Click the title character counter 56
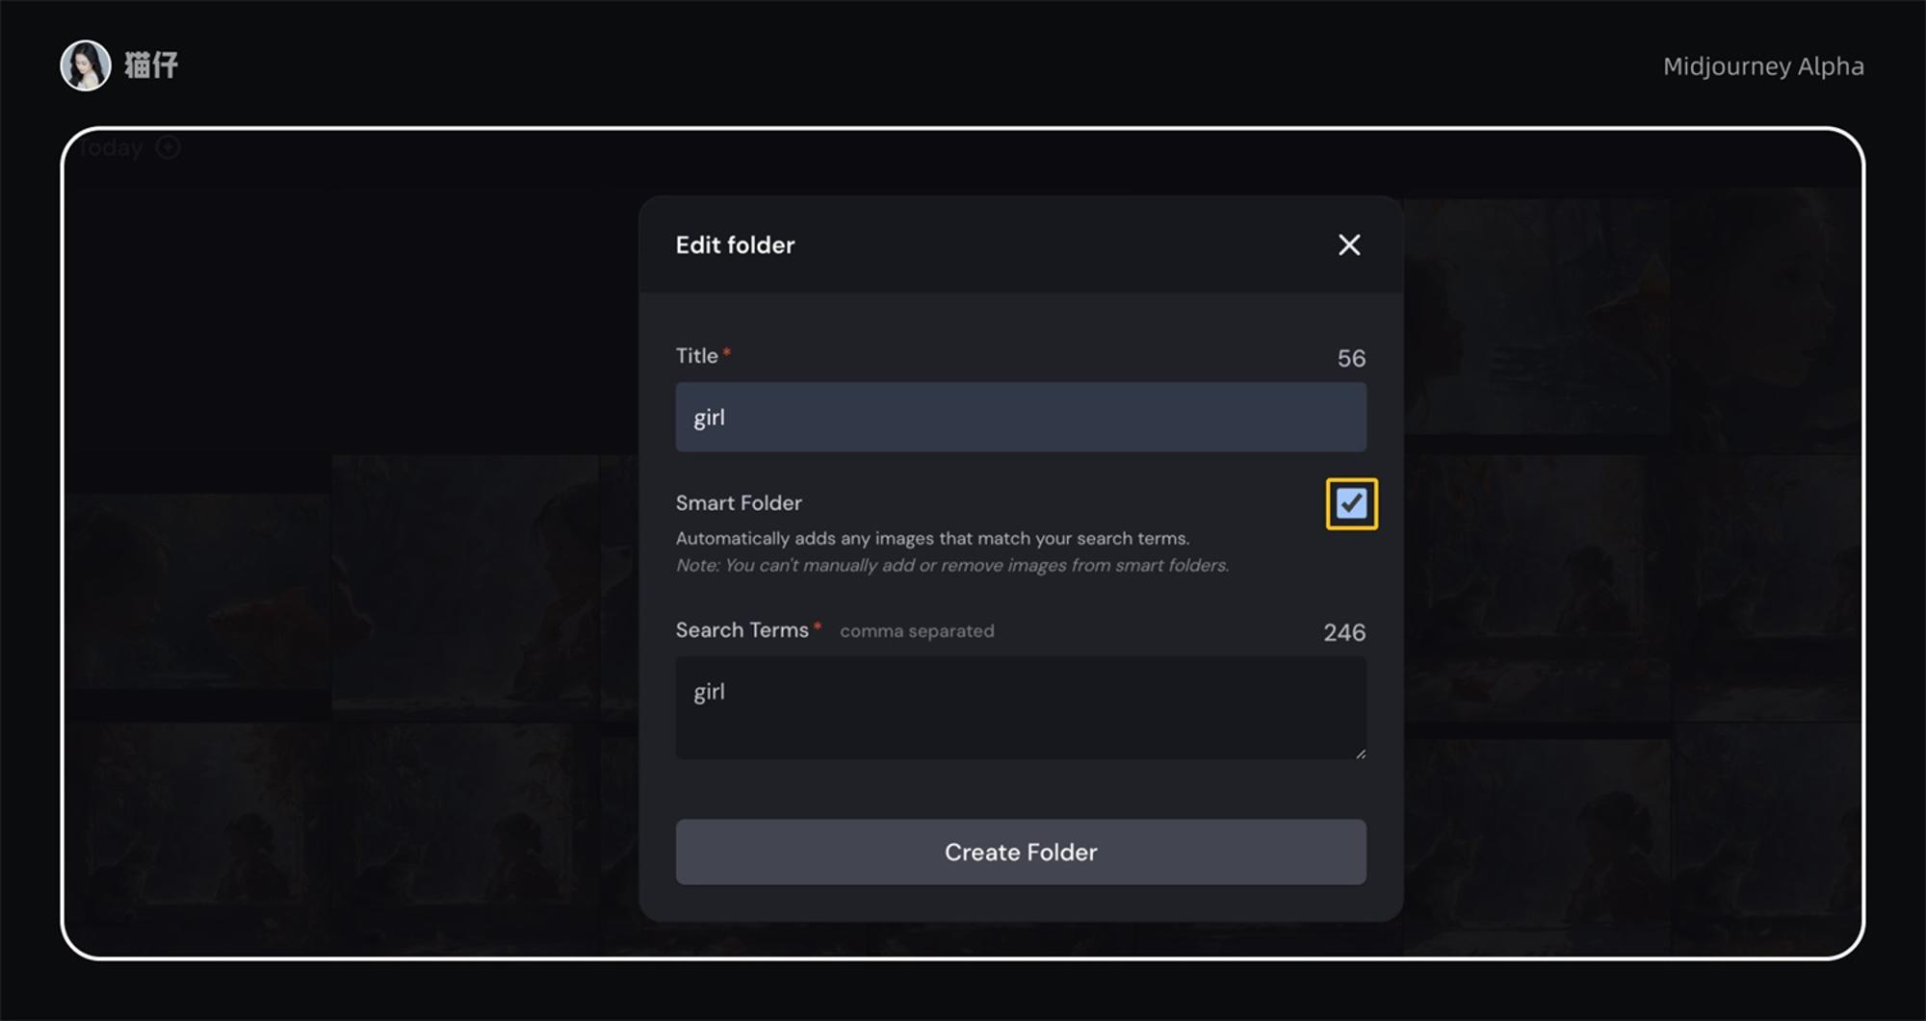This screenshot has width=1926, height=1021. pos(1351,358)
